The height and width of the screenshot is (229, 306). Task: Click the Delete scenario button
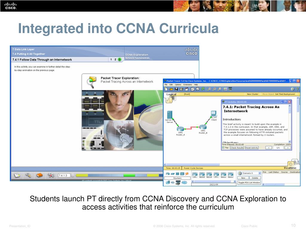[255, 178]
